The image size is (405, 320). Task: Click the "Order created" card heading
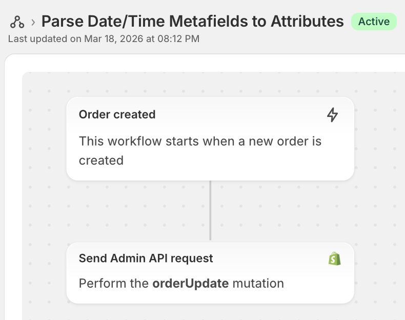click(x=117, y=115)
